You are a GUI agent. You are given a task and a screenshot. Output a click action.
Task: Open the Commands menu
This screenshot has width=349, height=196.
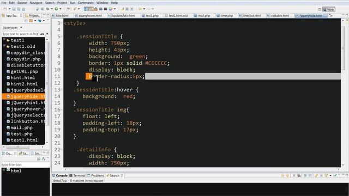(x=86, y=3)
